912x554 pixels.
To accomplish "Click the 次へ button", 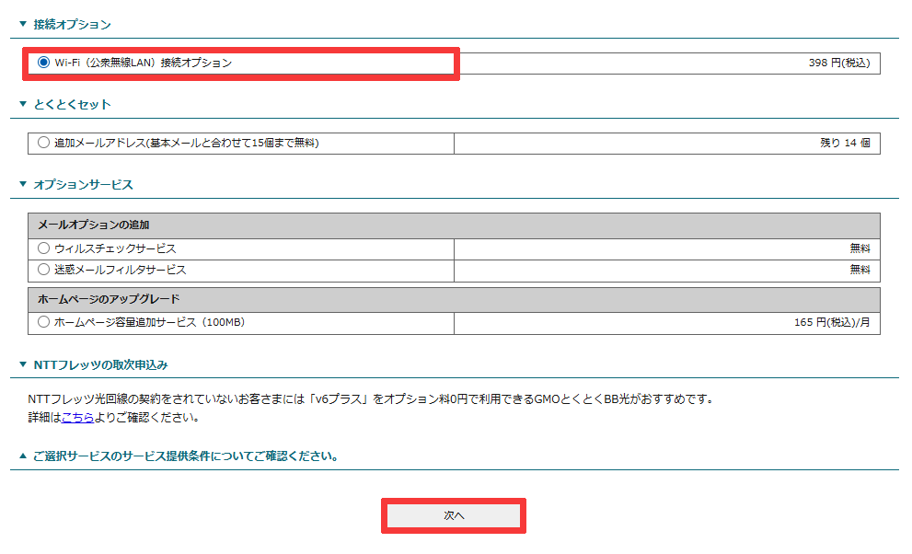I will tap(454, 515).
